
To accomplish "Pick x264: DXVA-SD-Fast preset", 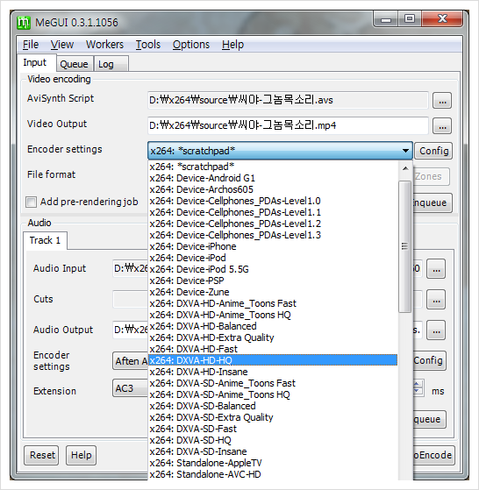I will coord(273,429).
